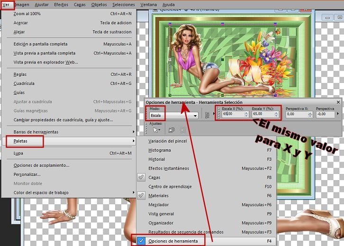
Task: Increase Escala X value with up stepper
Action: click(x=246, y=113)
